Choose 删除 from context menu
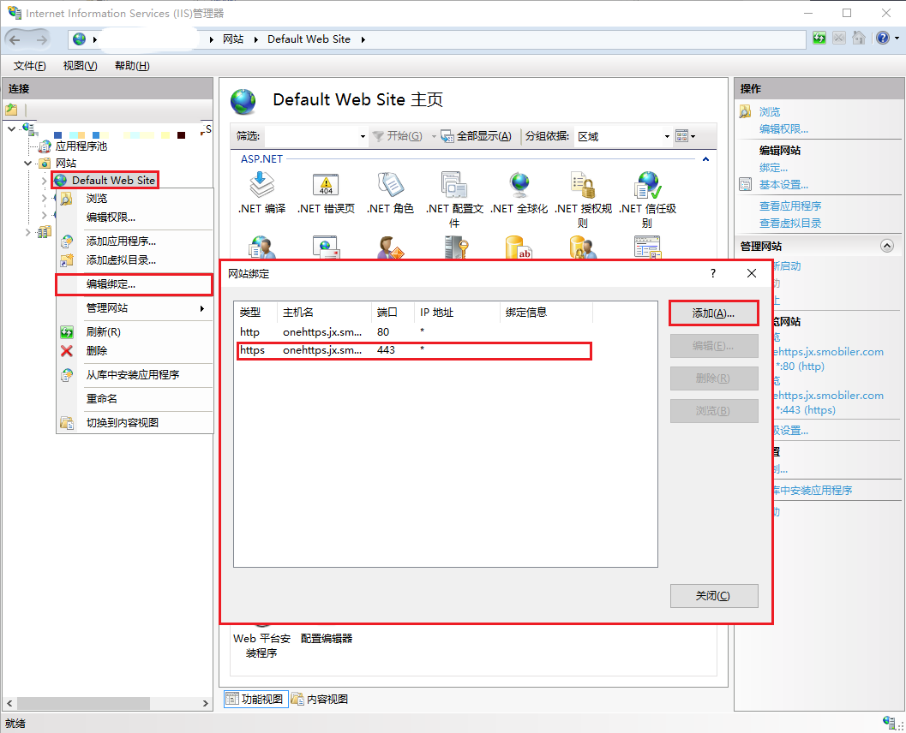This screenshot has height=733, width=906. (134, 351)
